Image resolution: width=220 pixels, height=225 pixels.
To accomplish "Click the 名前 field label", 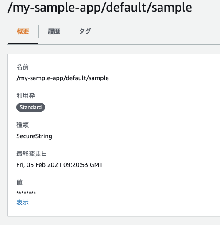I will click(x=23, y=67).
